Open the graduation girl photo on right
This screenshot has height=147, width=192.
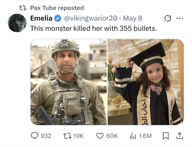145,82
